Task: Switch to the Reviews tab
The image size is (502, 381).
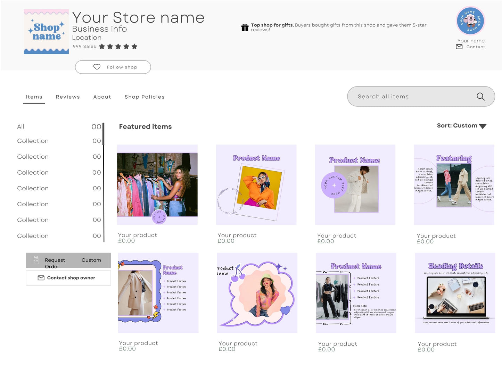Action: click(68, 97)
